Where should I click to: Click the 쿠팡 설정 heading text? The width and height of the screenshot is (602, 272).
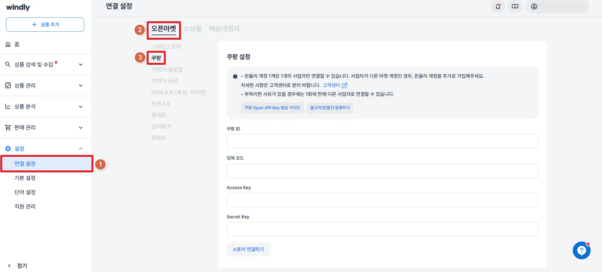coord(238,57)
